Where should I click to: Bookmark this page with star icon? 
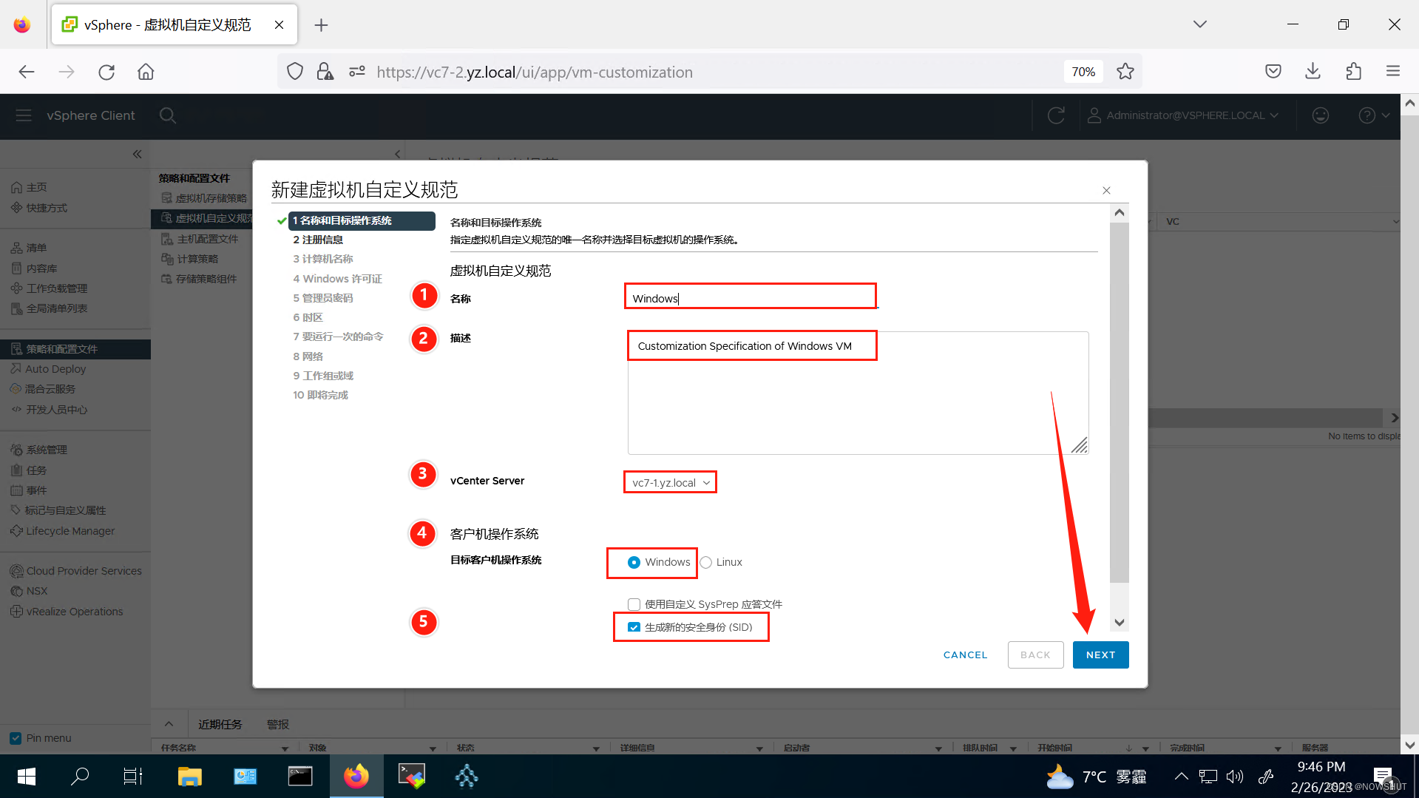[1125, 72]
